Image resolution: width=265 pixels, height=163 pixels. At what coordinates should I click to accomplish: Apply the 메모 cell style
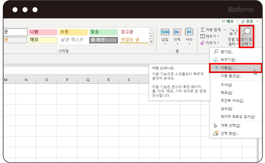pos(43,40)
